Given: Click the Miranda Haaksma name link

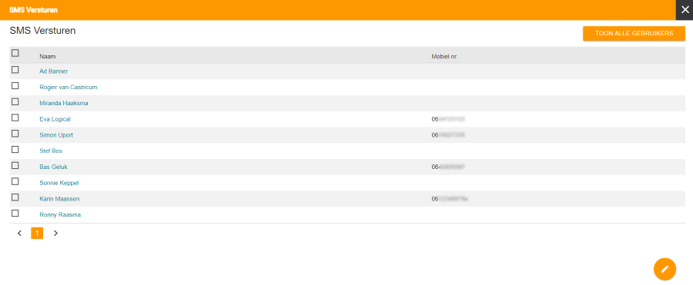Looking at the screenshot, I should point(64,103).
